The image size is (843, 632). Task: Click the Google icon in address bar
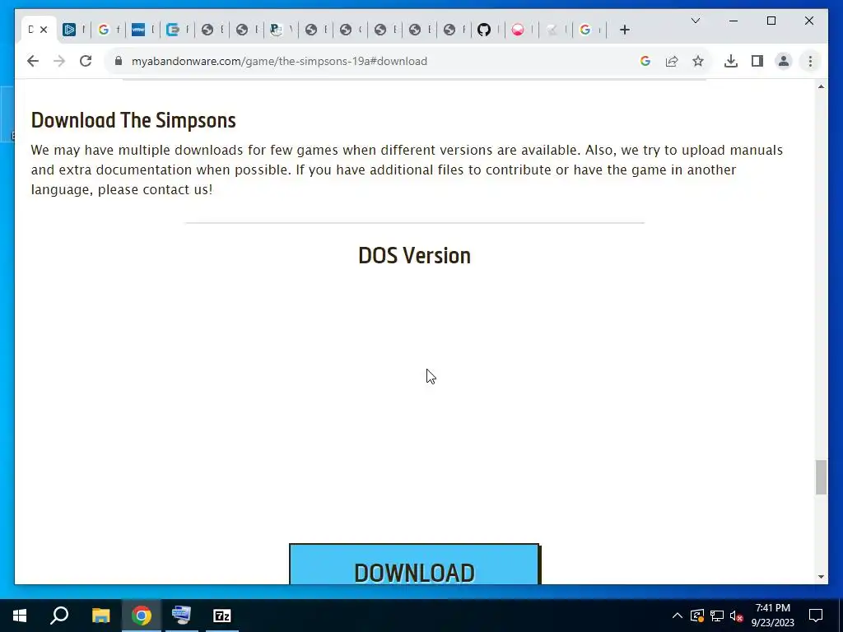tap(645, 61)
